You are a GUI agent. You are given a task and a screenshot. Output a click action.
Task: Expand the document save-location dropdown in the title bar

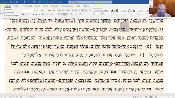tap(65, 2)
